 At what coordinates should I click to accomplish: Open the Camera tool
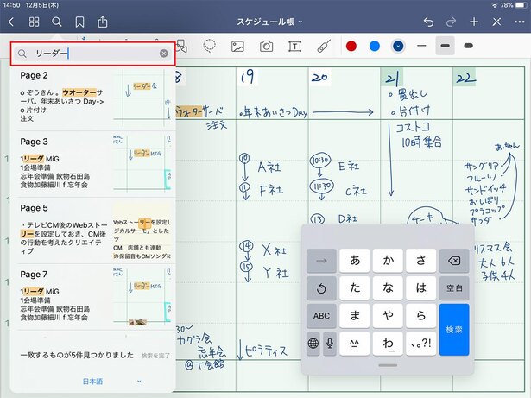tap(267, 46)
